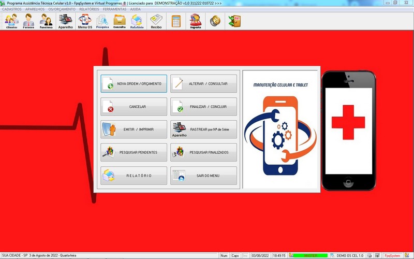This screenshot has height=259, width=414.
Task: Click the Relatório printer toolbar icon
Action: click(x=137, y=21)
